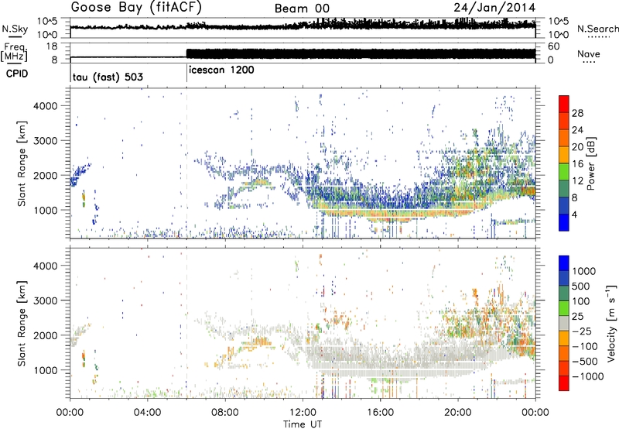Click the '04:00' time axis tick

[x=147, y=413]
